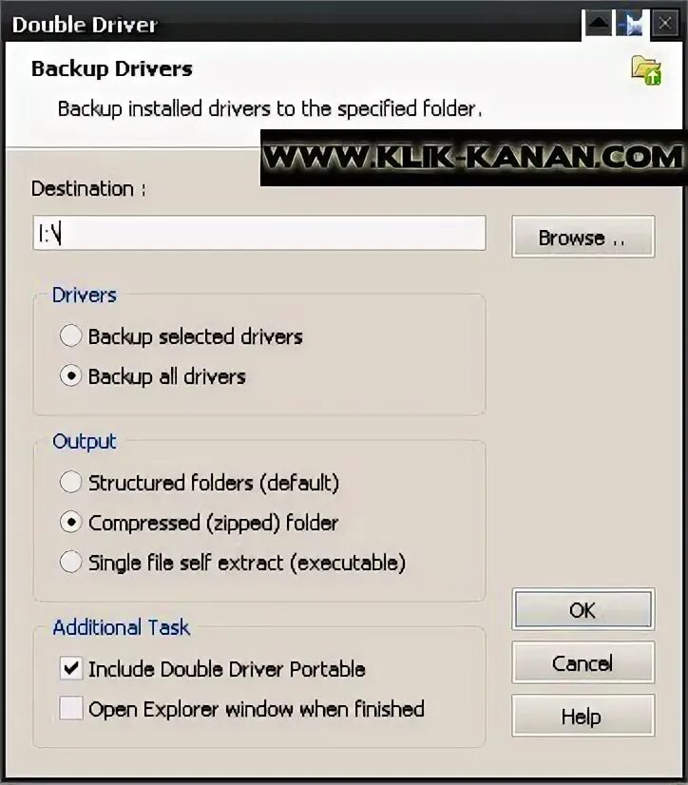Click the folder backup icon in header
The width and height of the screenshot is (688, 785).
coord(646,70)
